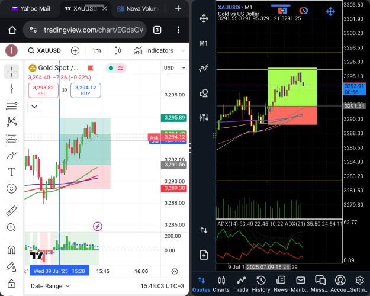Image resolution: width=370 pixels, height=296 pixels.
Task: Select the brush drawing tool
Action: (12, 155)
